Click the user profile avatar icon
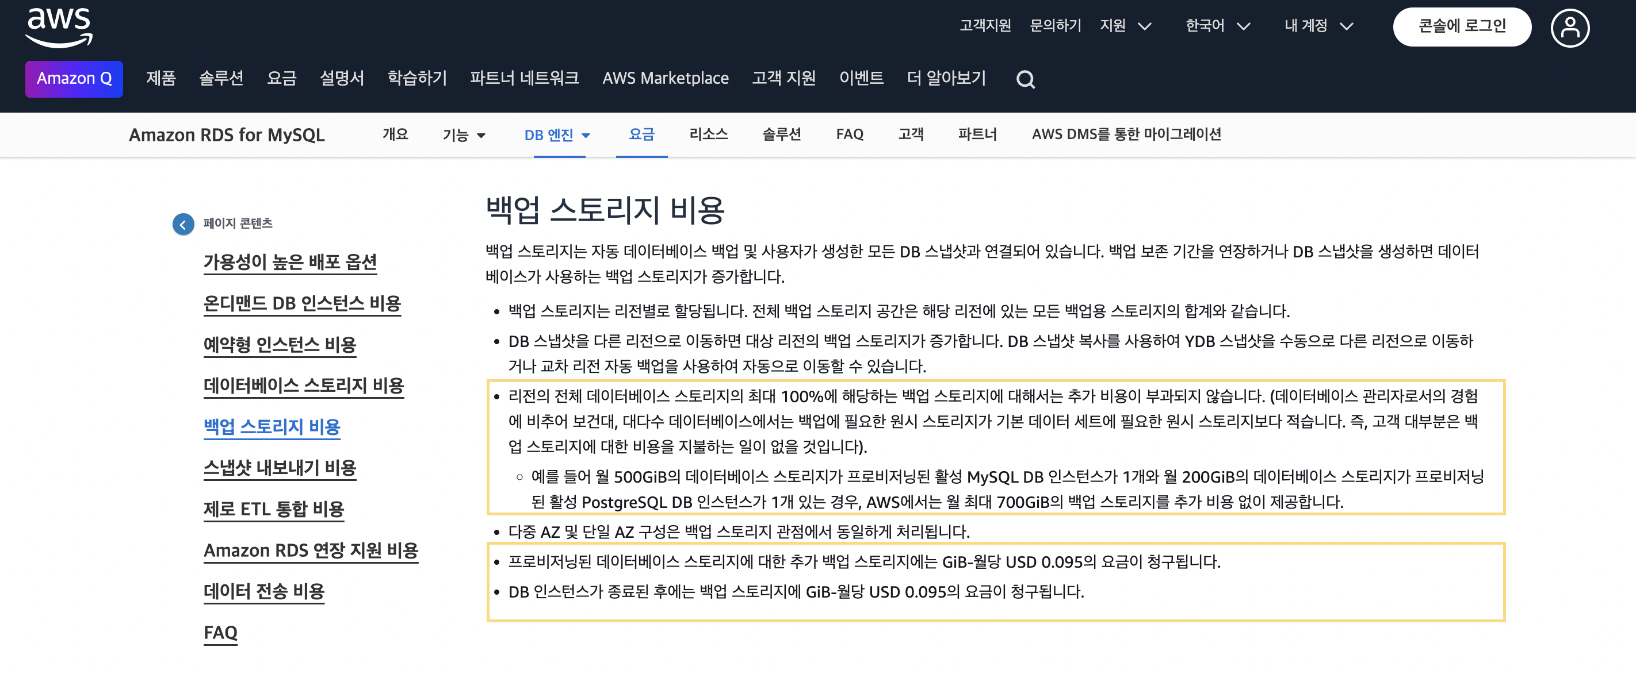 pos(1569,27)
